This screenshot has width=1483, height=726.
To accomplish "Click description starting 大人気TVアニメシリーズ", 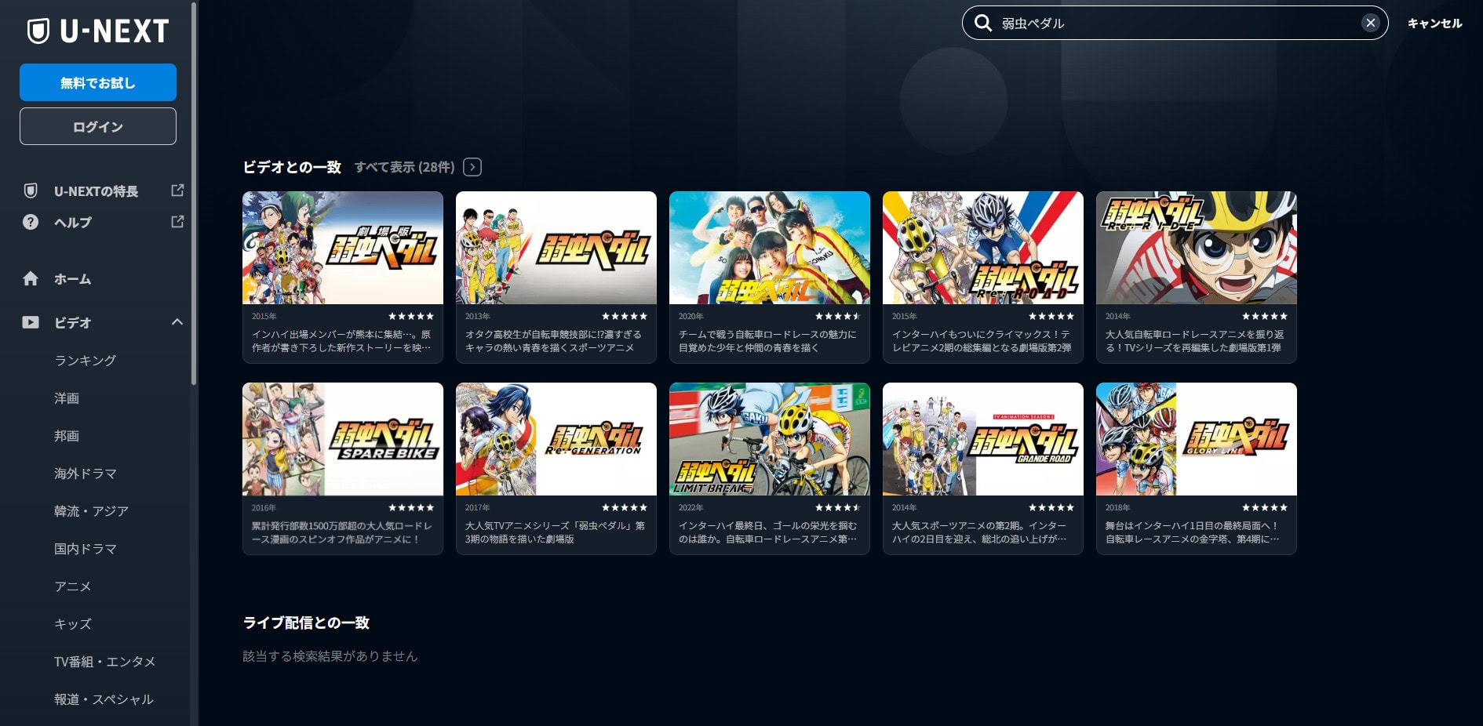I will click(x=555, y=532).
